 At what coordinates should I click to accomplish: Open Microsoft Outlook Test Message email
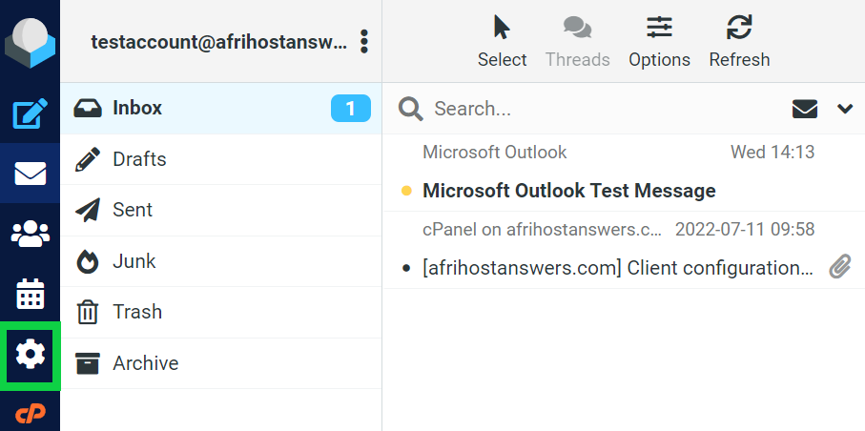tap(568, 191)
